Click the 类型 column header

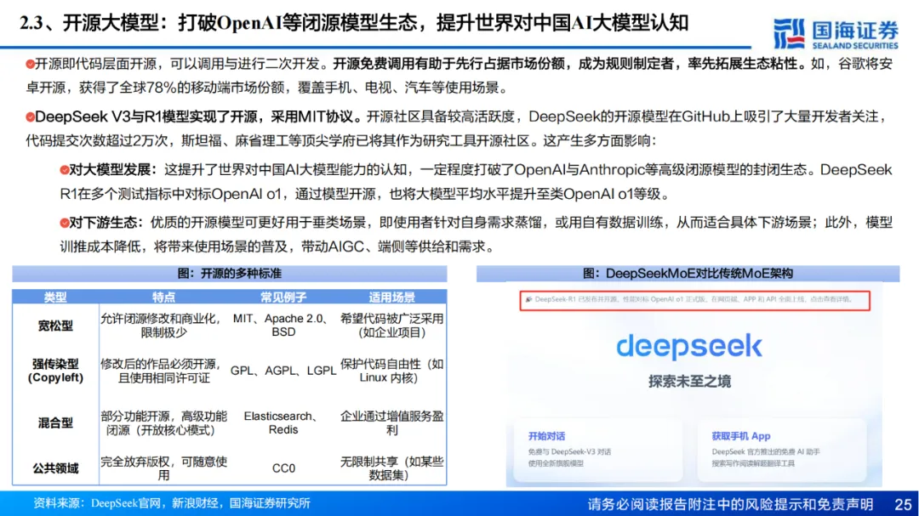click(55, 298)
